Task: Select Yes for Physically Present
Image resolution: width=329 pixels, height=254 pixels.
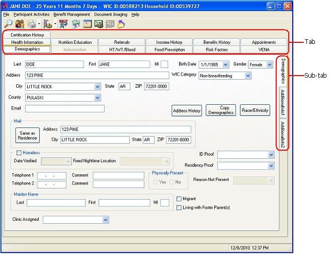Action: point(155,182)
